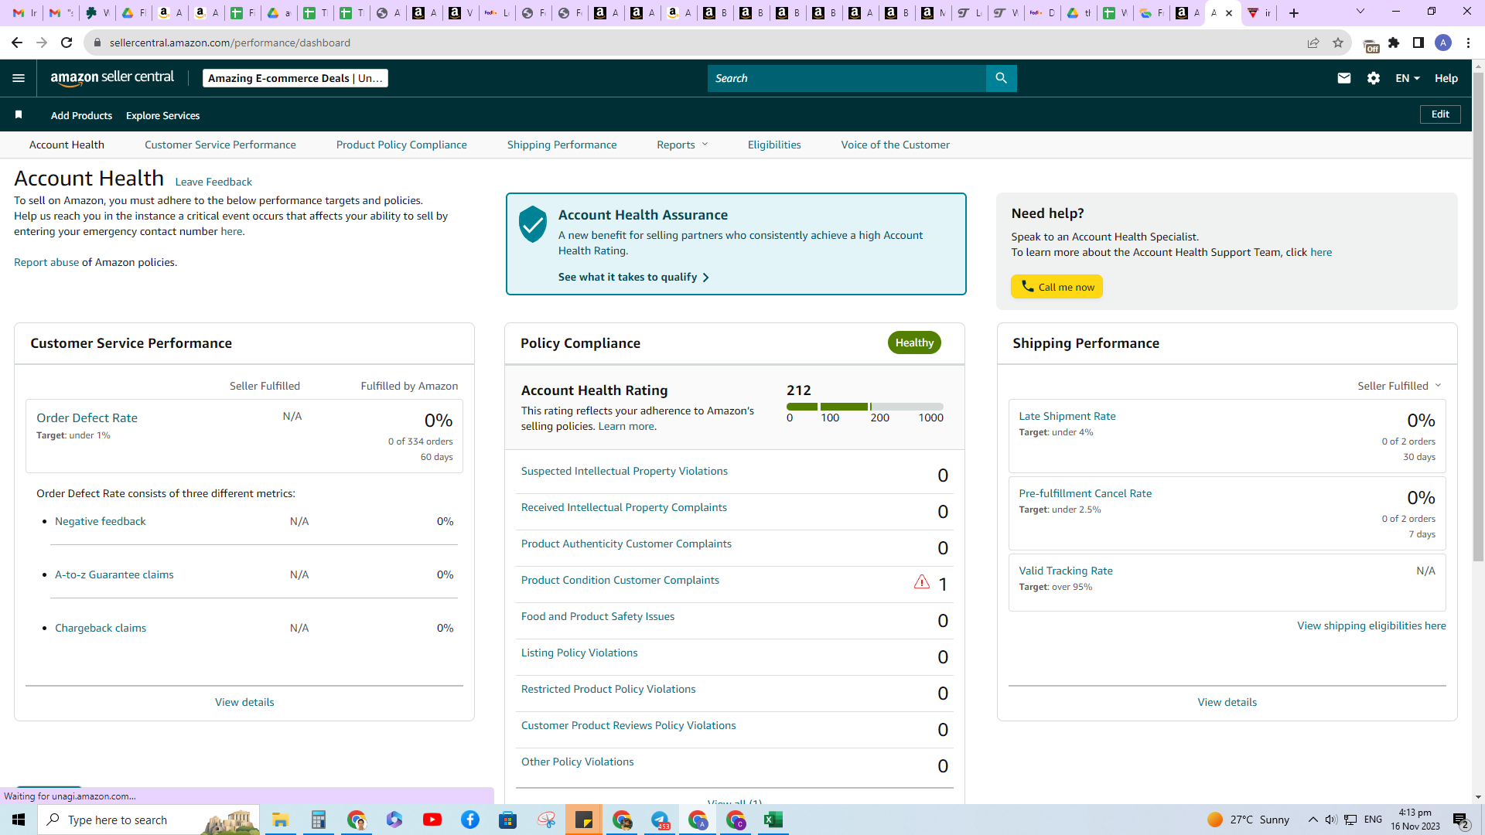The height and width of the screenshot is (835, 1485).
Task: Open Product Condition Customer Complaints link
Action: (620, 580)
